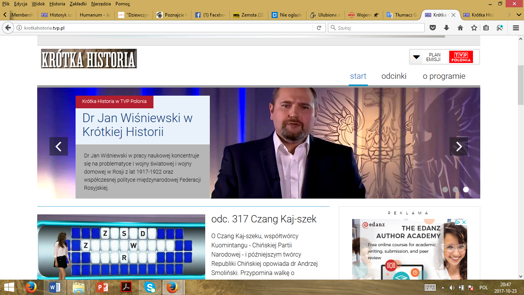524x295 pixels.
Task: Open File Explorer from the taskbar
Action: [x=79, y=287]
